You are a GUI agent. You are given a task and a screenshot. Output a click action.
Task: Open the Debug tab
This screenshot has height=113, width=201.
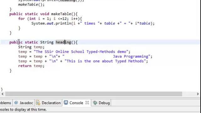point(101,103)
